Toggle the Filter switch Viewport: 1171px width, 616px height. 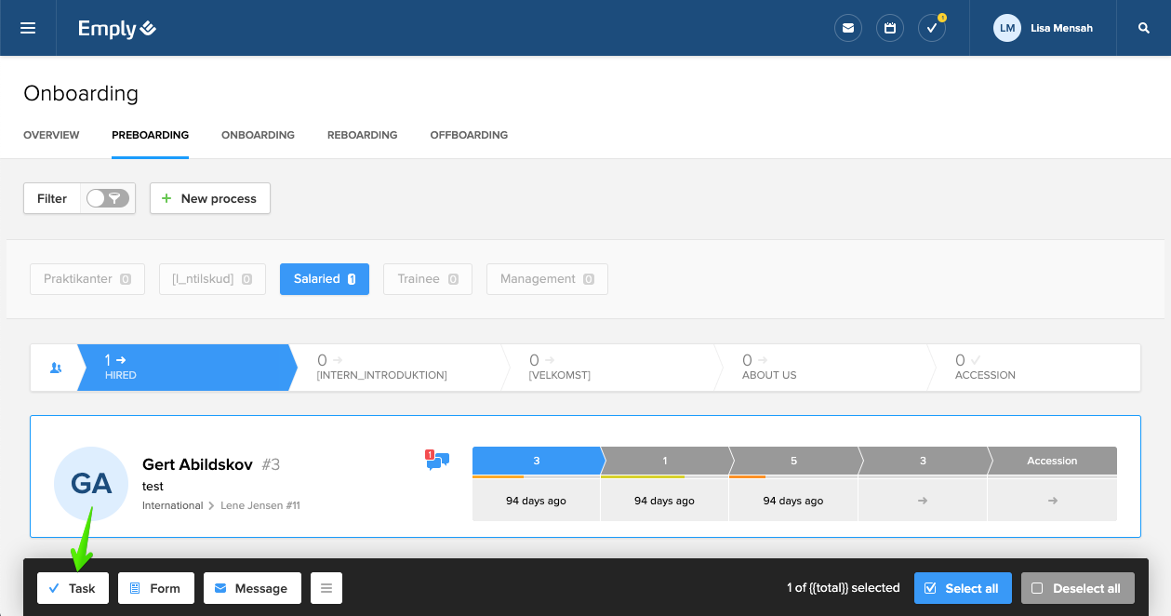pyautogui.click(x=108, y=198)
